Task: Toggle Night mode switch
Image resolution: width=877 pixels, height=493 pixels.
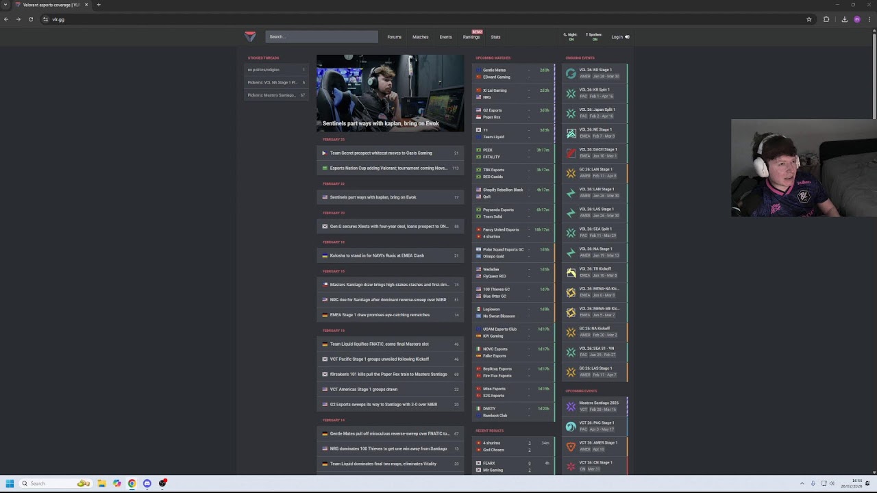Action: pyautogui.click(x=571, y=37)
